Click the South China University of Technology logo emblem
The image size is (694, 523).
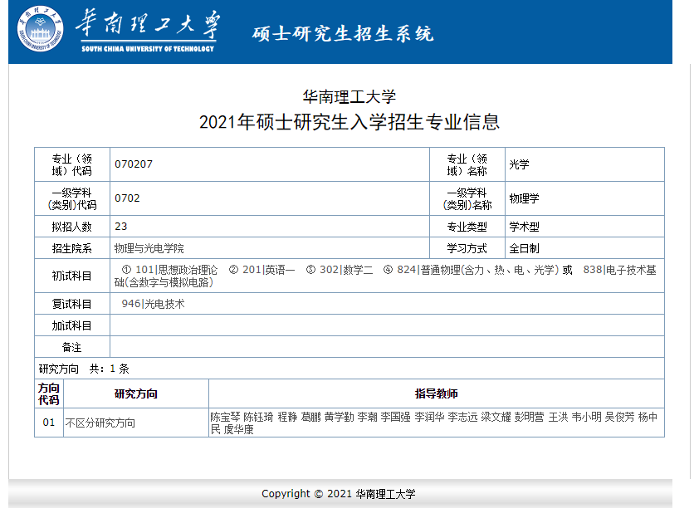point(40,29)
